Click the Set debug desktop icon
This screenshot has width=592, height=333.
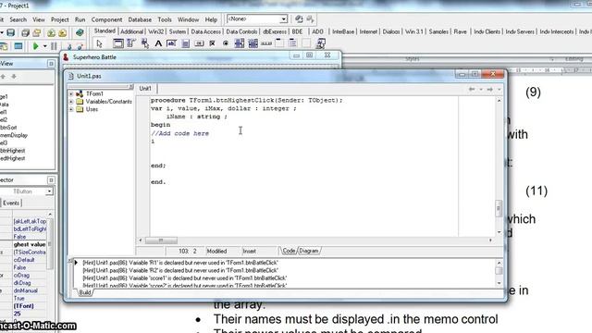pyautogui.click(x=311, y=18)
